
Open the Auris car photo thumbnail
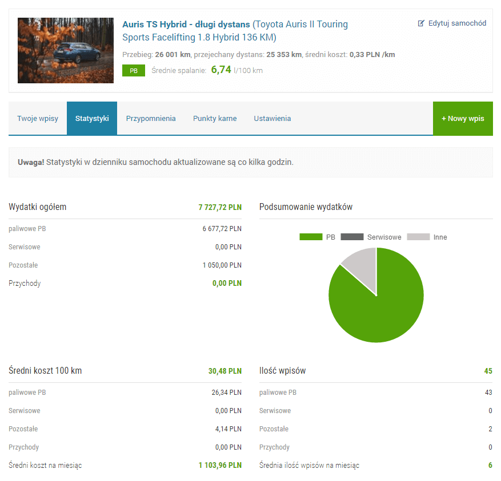pos(66,50)
